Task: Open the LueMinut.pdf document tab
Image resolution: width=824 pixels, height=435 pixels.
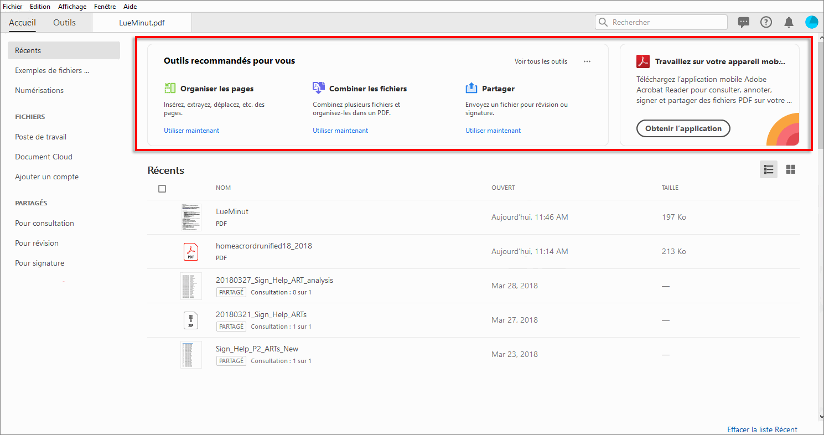Action: (142, 23)
